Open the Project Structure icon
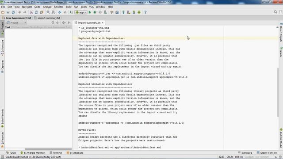 point(117,12)
